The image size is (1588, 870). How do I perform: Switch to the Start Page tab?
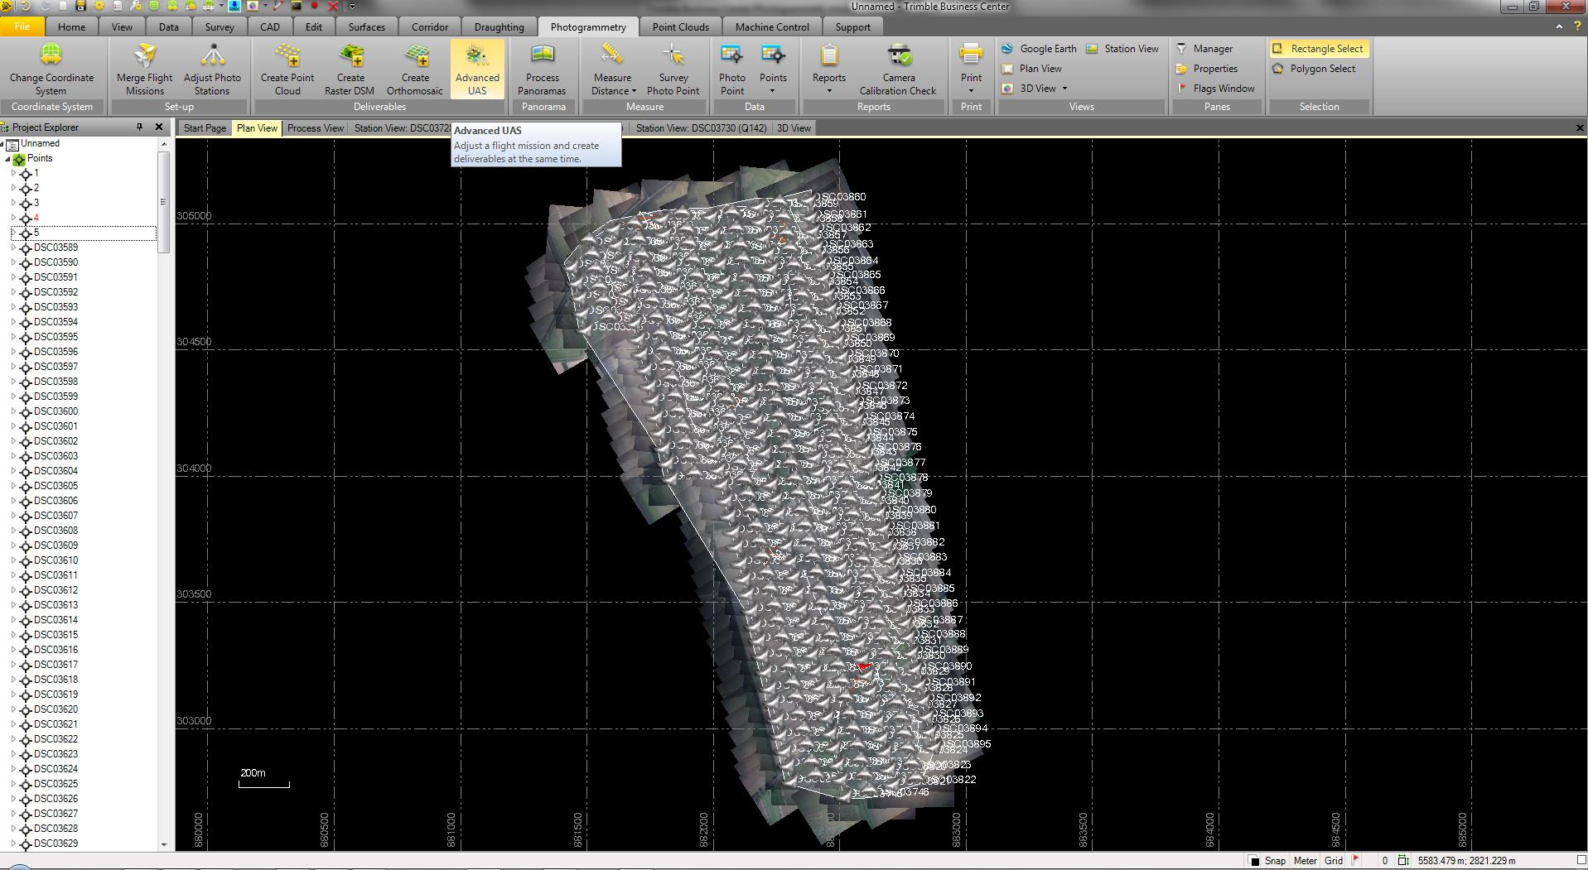[205, 128]
